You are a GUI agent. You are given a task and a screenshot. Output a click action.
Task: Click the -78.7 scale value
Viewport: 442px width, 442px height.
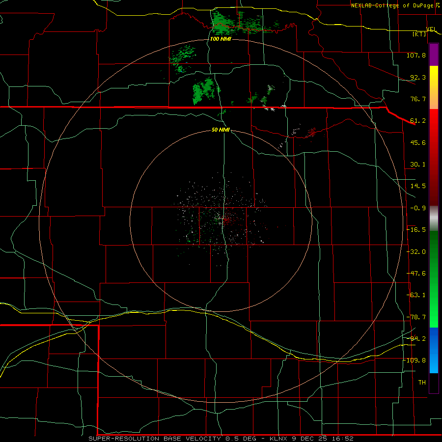[416, 317]
